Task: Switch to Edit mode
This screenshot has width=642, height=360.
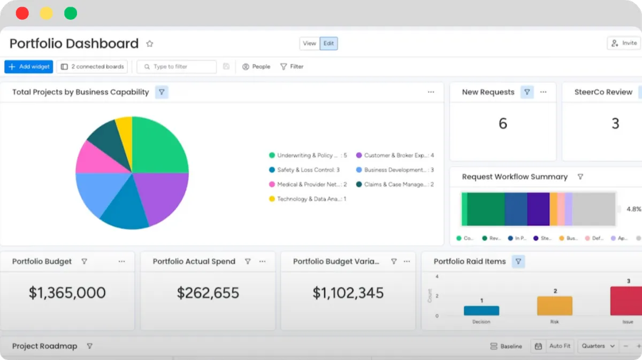Action: tap(328, 44)
